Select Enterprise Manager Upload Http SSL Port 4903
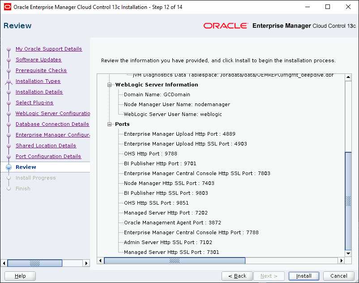The image size is (359, 283). (x=185, y=144)
